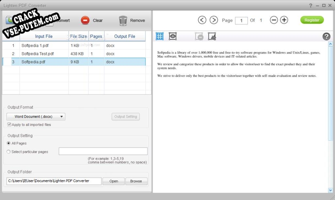Click the green Register button
Screen dimensions: 335x200
tap(312, 20)
